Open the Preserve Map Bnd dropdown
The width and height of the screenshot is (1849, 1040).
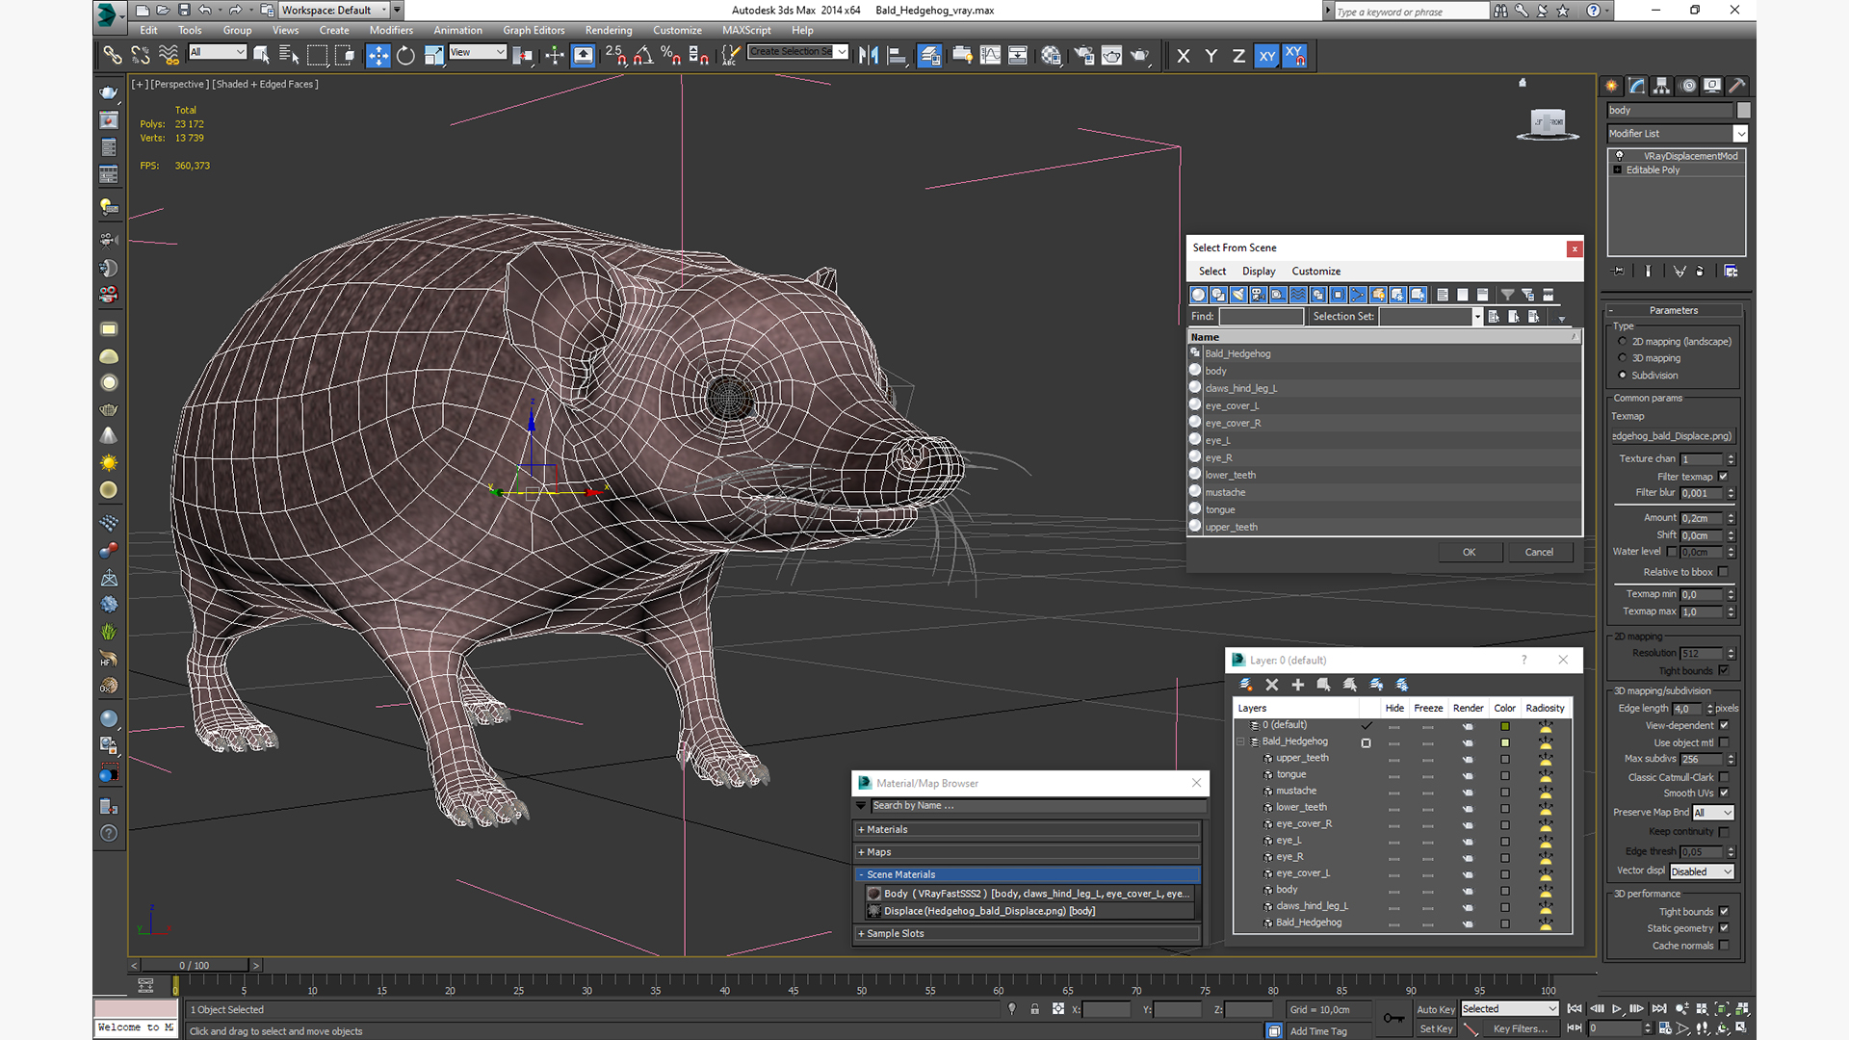click(x=1713, y=813)
